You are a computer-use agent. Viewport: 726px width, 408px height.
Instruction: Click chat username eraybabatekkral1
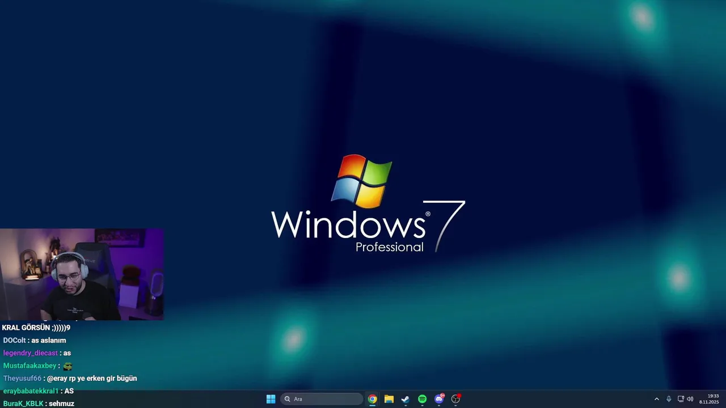(x=31, y=391)
